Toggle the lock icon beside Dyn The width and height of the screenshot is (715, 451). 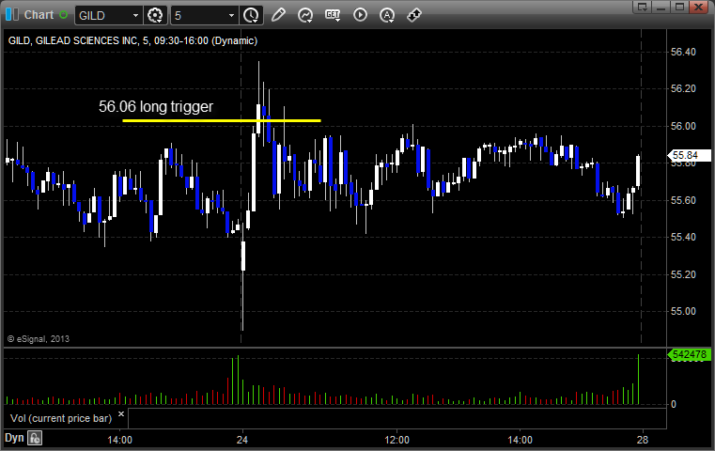coord(35,438)
